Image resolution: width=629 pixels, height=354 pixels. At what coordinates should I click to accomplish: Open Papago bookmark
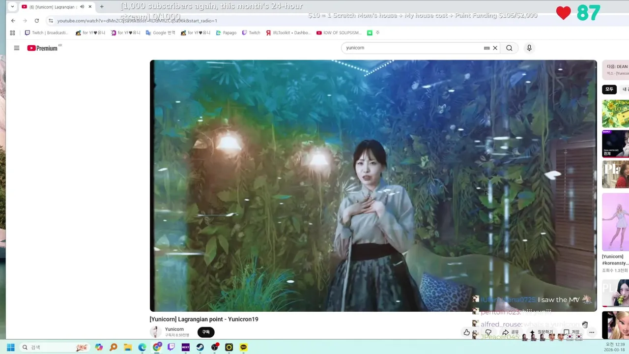226,33
